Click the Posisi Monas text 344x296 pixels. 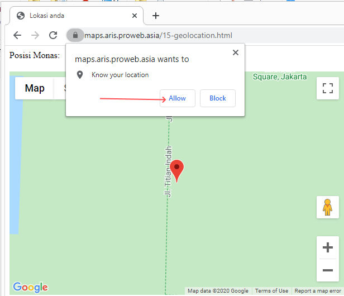(x=35, y=55)
